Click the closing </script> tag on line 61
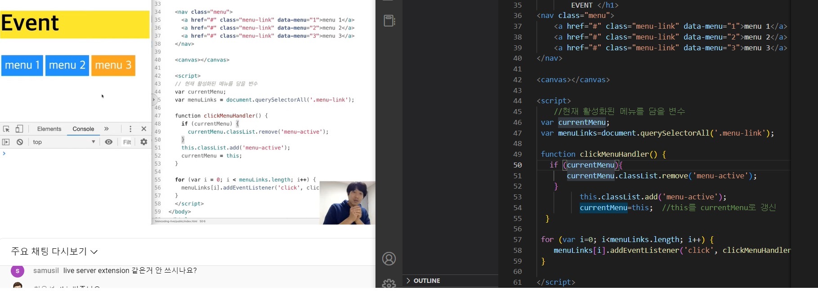Image resolution: width=818 pixels, height=291 pixels. [556, 282]
